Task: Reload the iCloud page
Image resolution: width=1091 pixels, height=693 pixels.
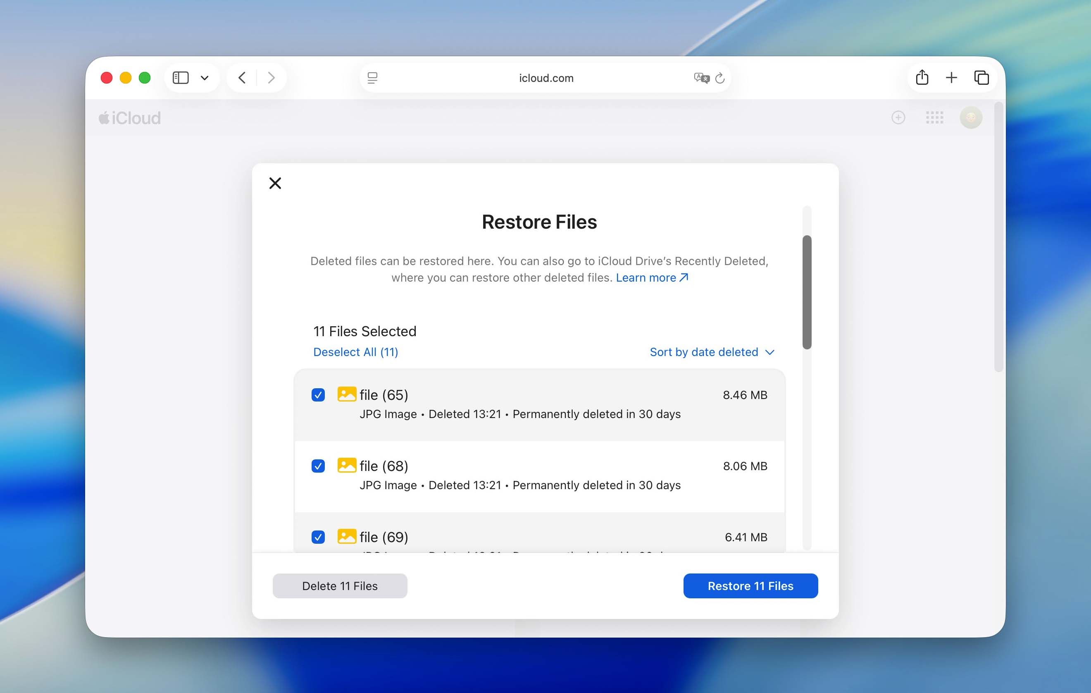Action: coord(719,78)
